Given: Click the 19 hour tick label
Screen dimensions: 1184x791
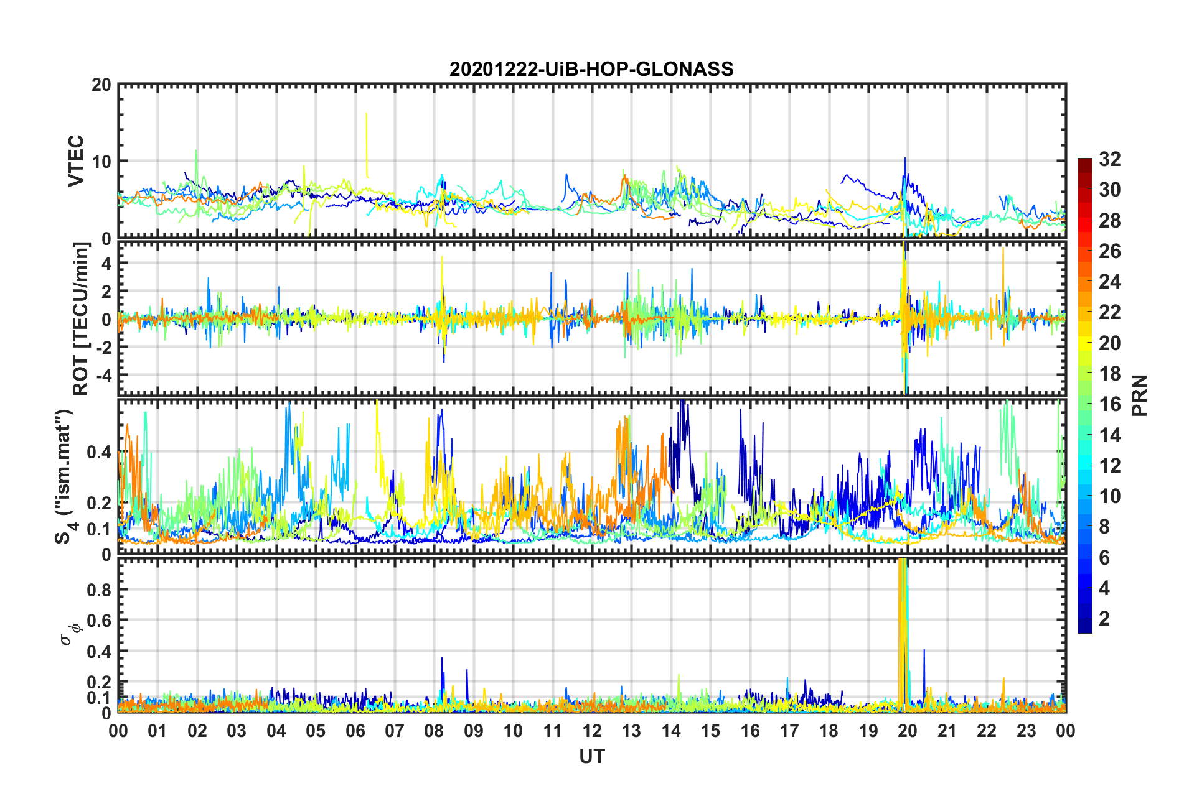Looking at the screenshot, I should tap(868, 731).
